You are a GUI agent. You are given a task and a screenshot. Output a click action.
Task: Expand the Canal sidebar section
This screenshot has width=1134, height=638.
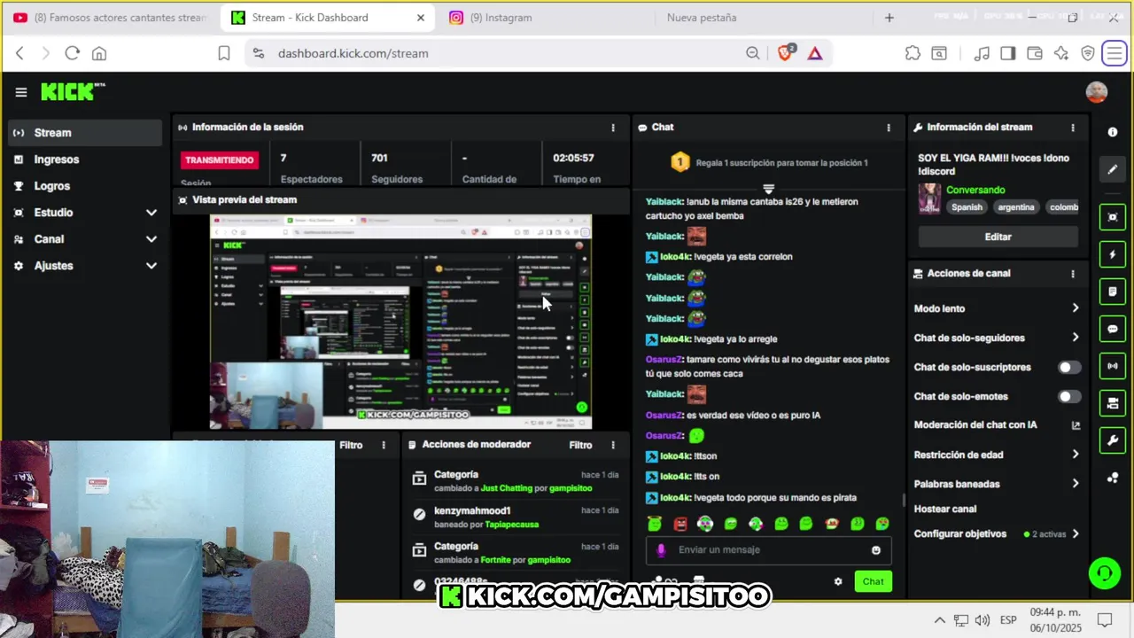pos(151,239)
